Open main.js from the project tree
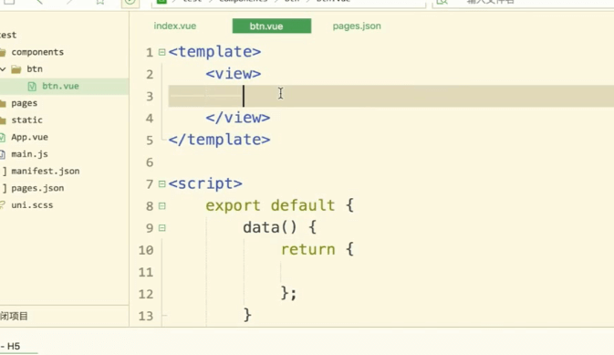 coord(29,154)
